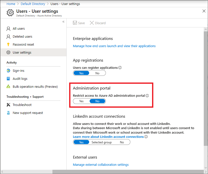Click the Bulk operation results icon
Screen dimensions: 208x174
coord(8,87)
